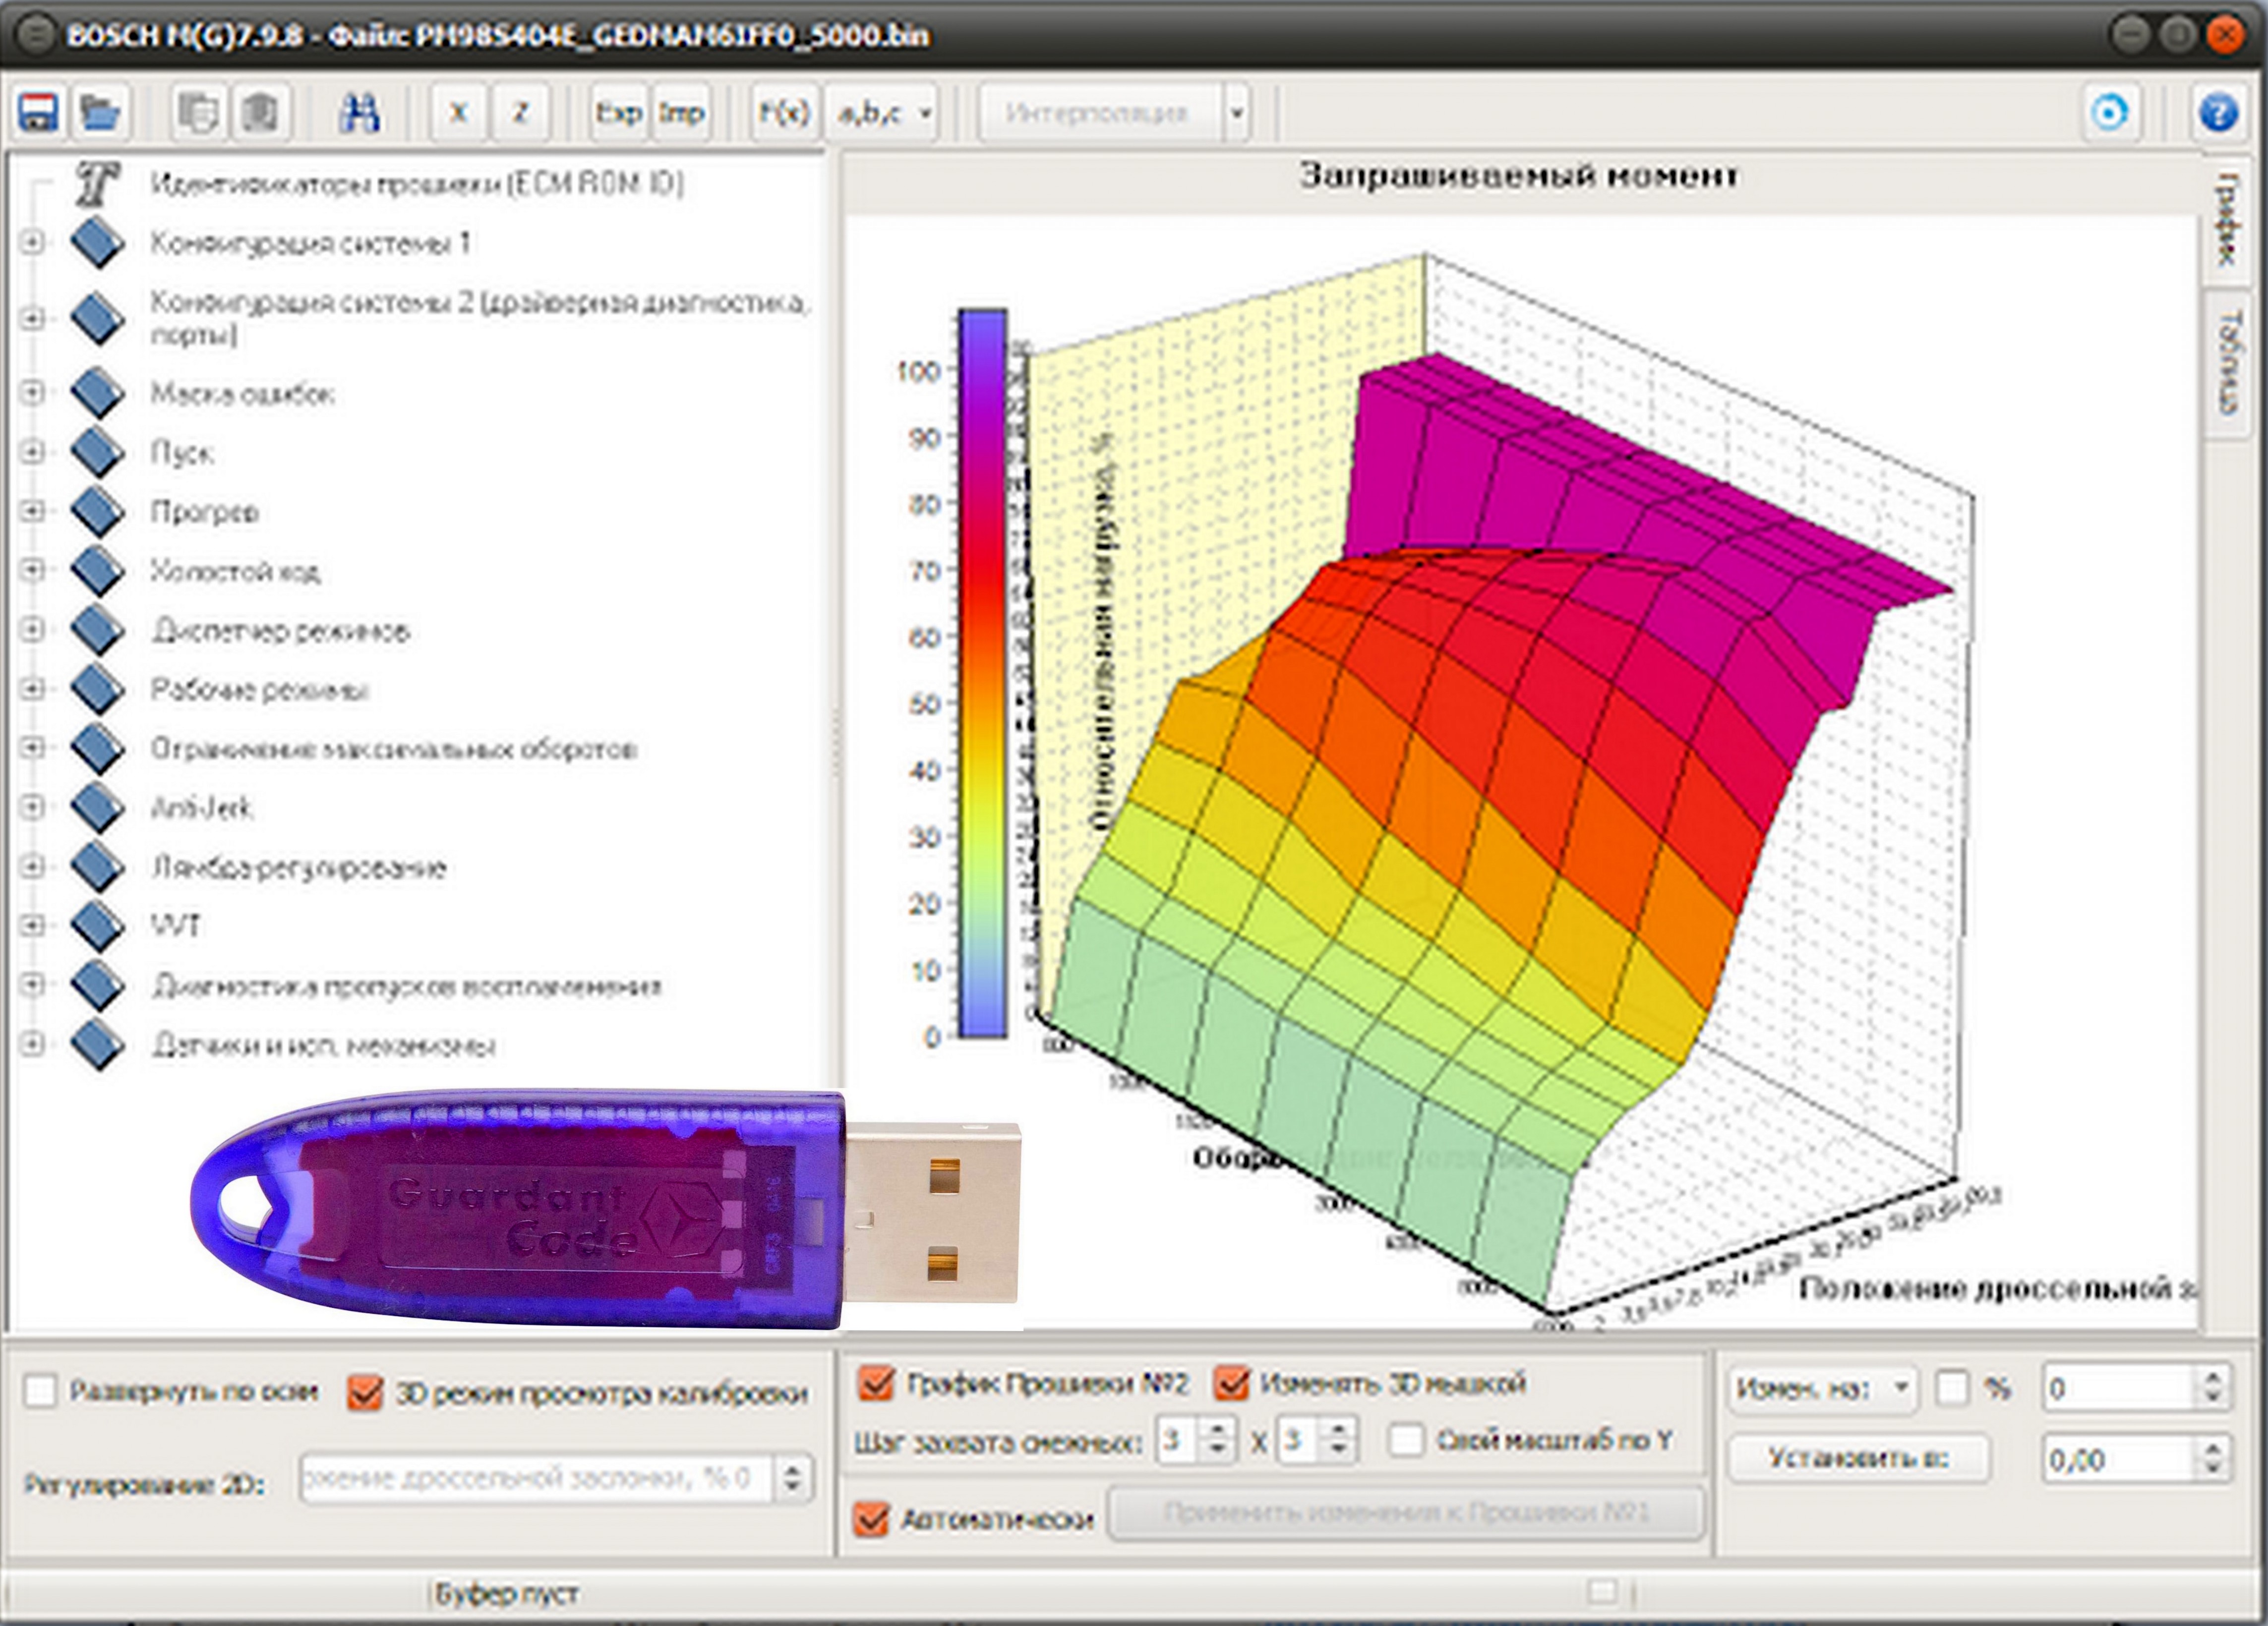This screenshot has height=1626, width=2268.
Task: Click the Буфер пуст status bar text
Action: point(506,1593)
